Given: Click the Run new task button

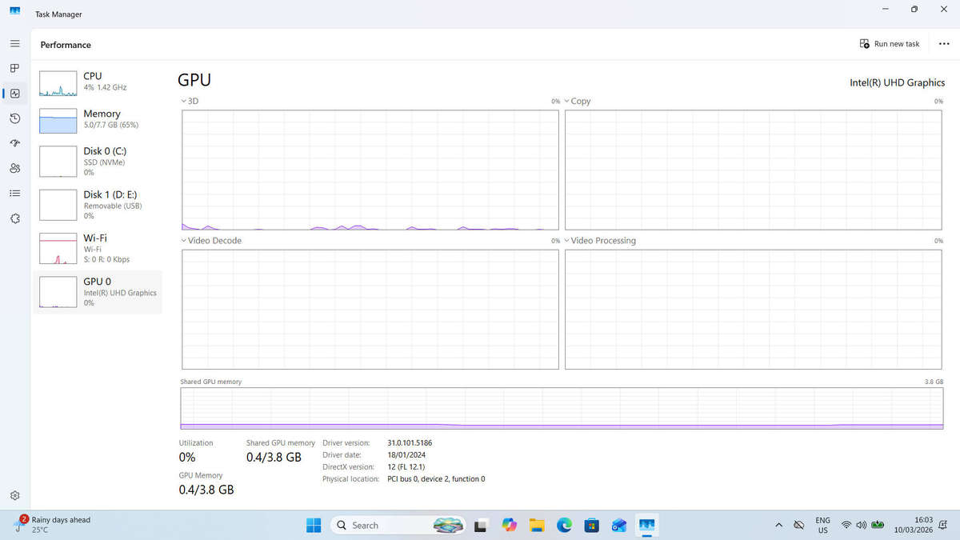Looking at the screenshot, I should click(890, 44).
